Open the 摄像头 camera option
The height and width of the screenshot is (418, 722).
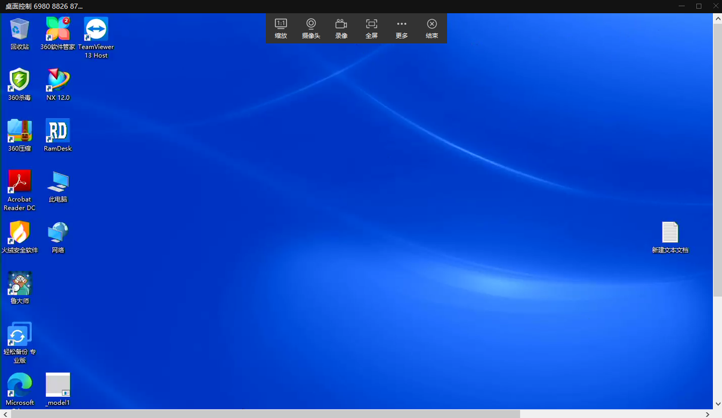(311, 28)
